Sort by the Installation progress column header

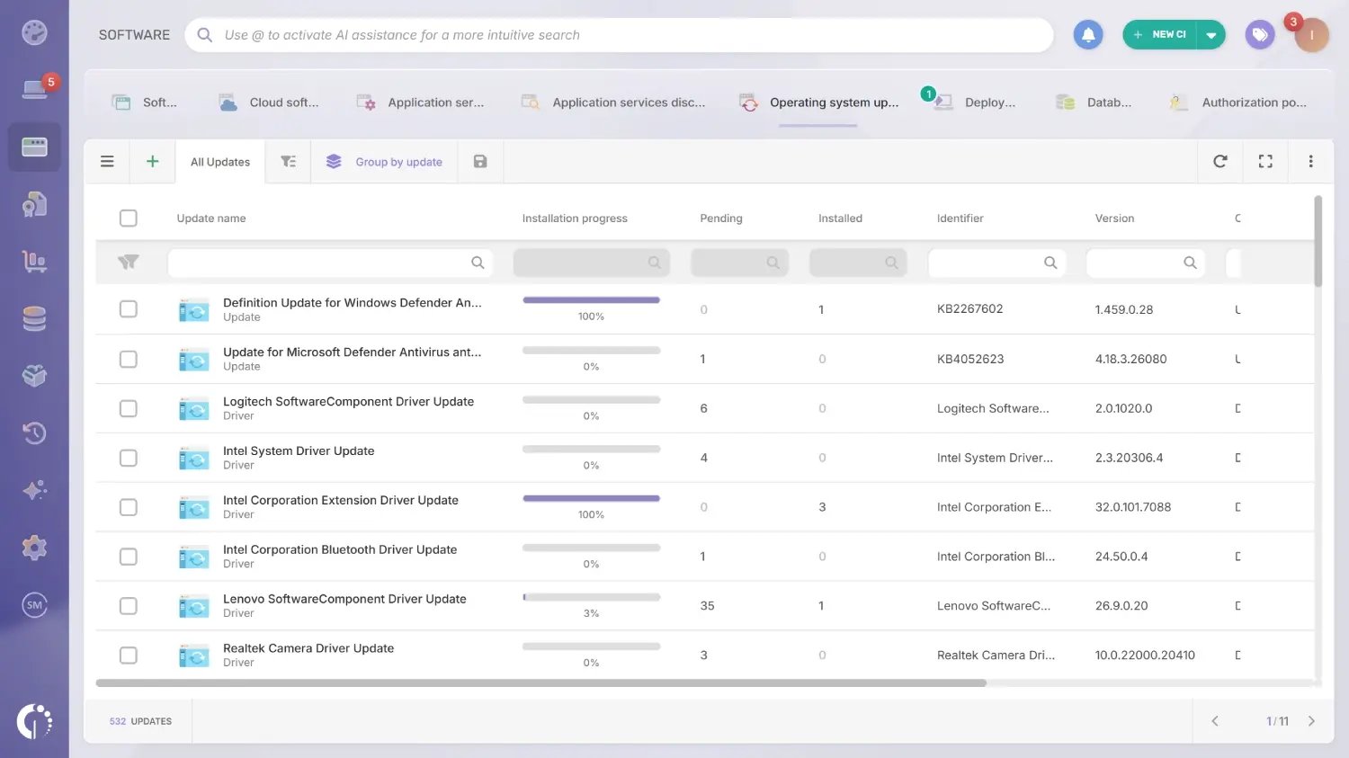tap(575, 218)
